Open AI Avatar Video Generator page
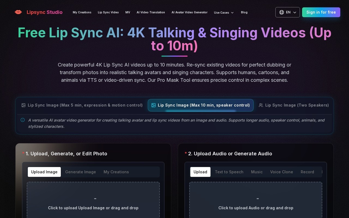The image size is (349, 218). point(189,12)
